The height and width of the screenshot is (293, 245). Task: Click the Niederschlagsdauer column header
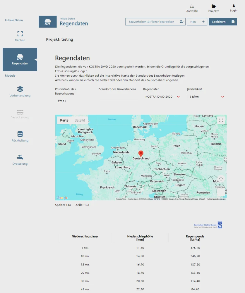pyautogui.click(x=85, y=236)
